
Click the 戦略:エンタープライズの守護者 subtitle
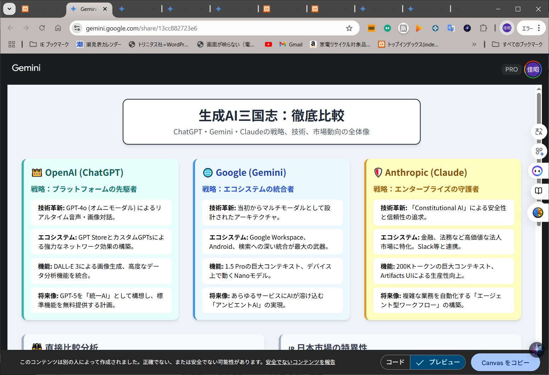click(x=426, y=189)
